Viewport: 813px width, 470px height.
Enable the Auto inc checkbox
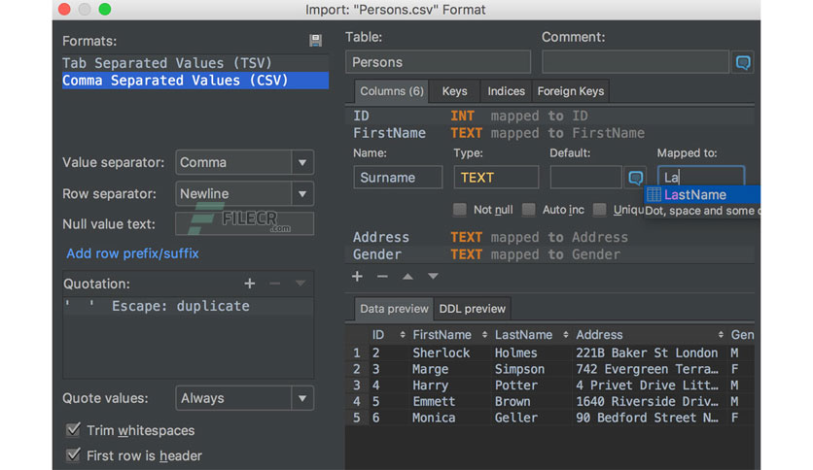pos(528,209)
